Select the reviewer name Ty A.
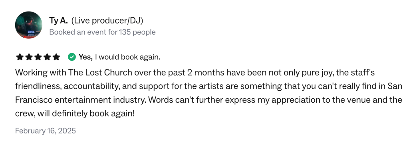 click(x=59, y=20)
